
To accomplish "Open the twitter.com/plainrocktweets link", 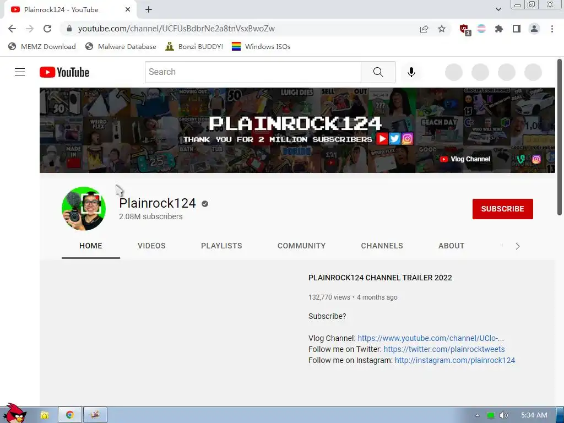I will [x=444, y=349].
